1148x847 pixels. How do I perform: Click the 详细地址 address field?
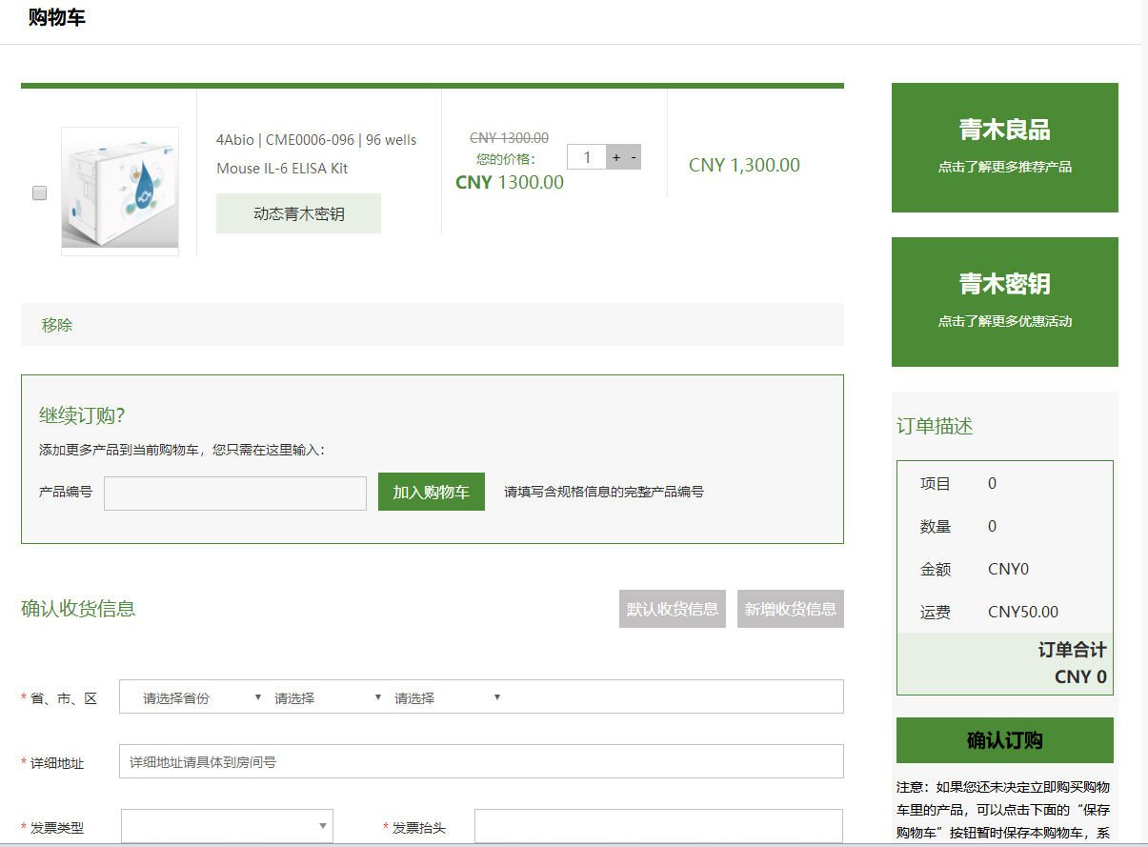(481, 761)
